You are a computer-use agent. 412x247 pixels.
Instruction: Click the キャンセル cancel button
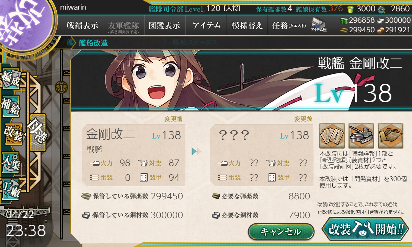pos(281,232)
